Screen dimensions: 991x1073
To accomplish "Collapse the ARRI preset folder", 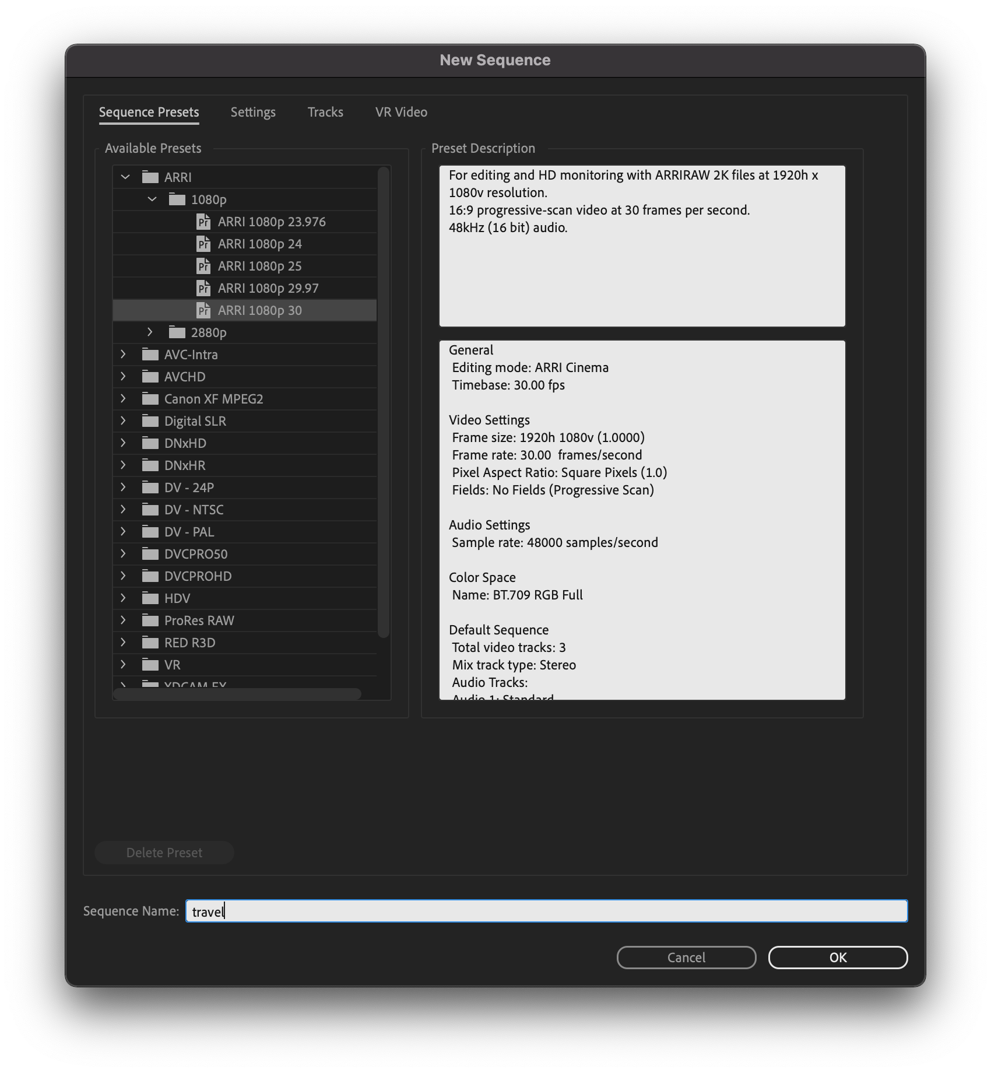I will pos(125,177).
